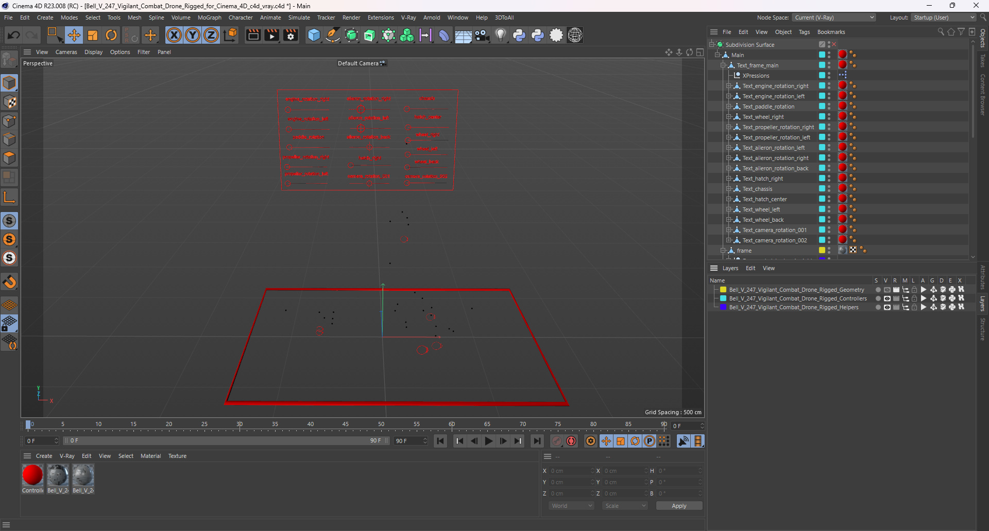Click the Apply button

tap(679, 506)
